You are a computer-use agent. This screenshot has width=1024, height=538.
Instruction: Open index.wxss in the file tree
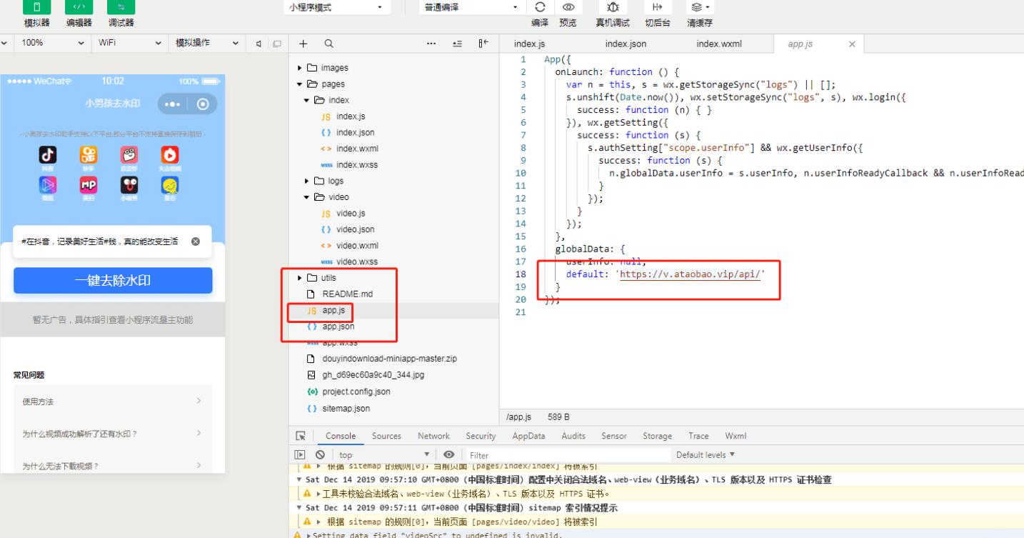click(x=356, y=165)
